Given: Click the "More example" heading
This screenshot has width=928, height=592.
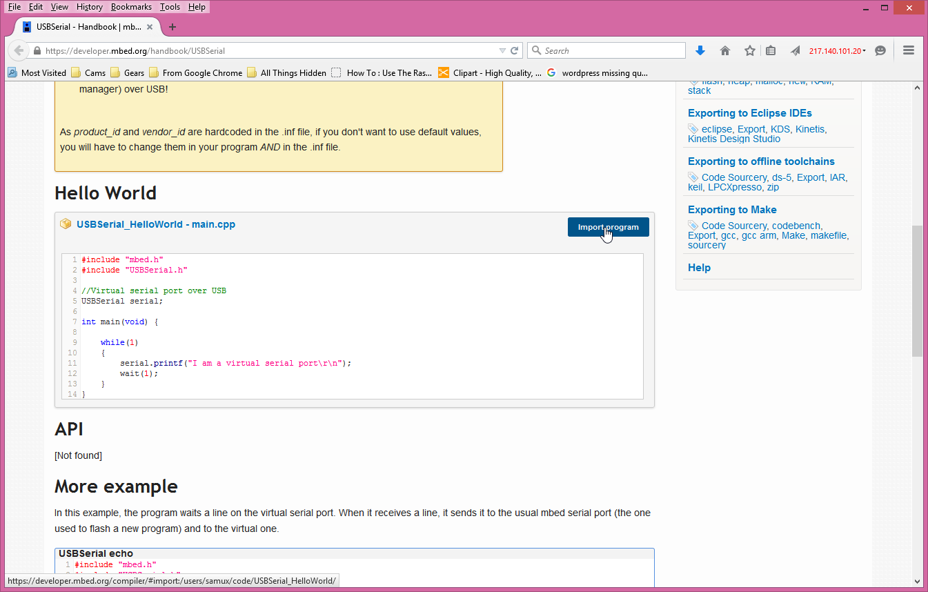Looking at the screenshot, I should 116,486.
